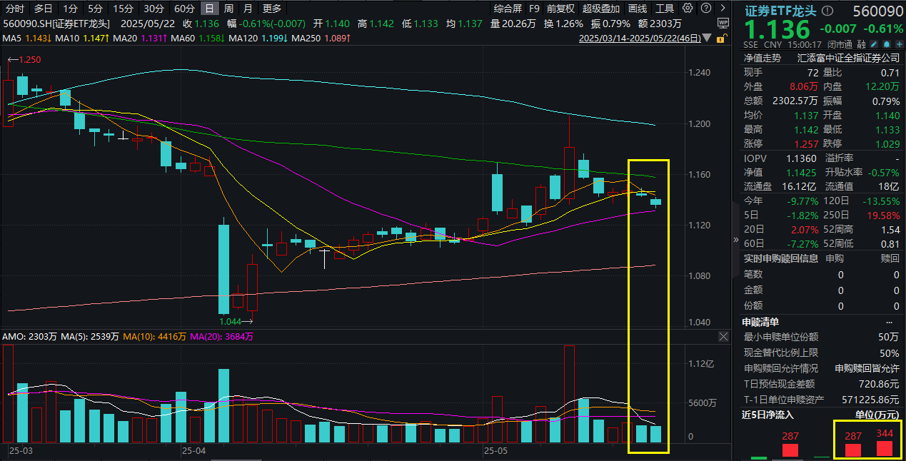The height and width of the screenshot is (461, 906).
Task: Close the AMO volume indicator panel
Action: point(723,336)
